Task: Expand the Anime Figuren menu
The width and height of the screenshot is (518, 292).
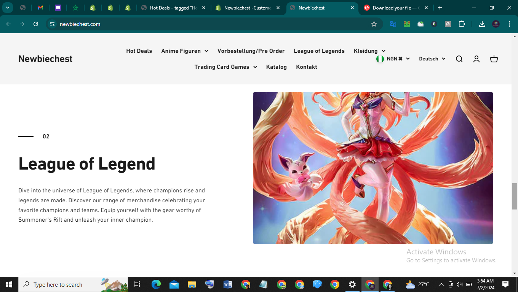Action: [x=185, y=51]
